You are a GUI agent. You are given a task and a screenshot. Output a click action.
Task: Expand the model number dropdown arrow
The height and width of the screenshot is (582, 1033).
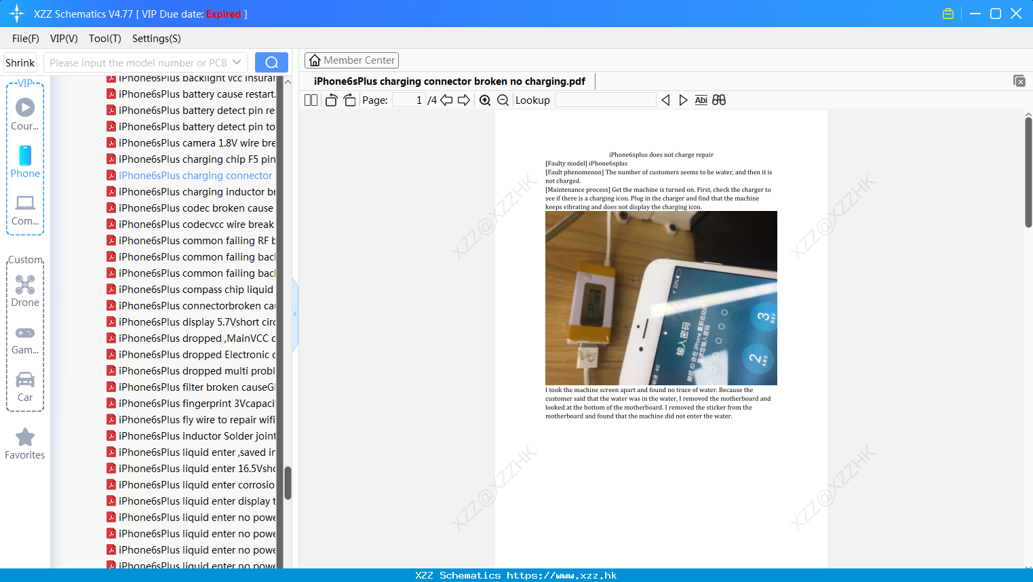(237, 62)
